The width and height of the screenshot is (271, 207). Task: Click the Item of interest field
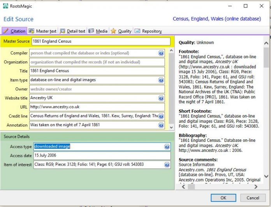click(102, 165)
